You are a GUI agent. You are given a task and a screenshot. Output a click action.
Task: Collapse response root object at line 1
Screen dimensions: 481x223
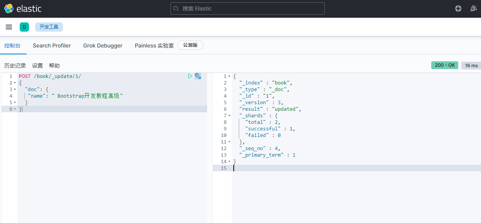(229, 76)
